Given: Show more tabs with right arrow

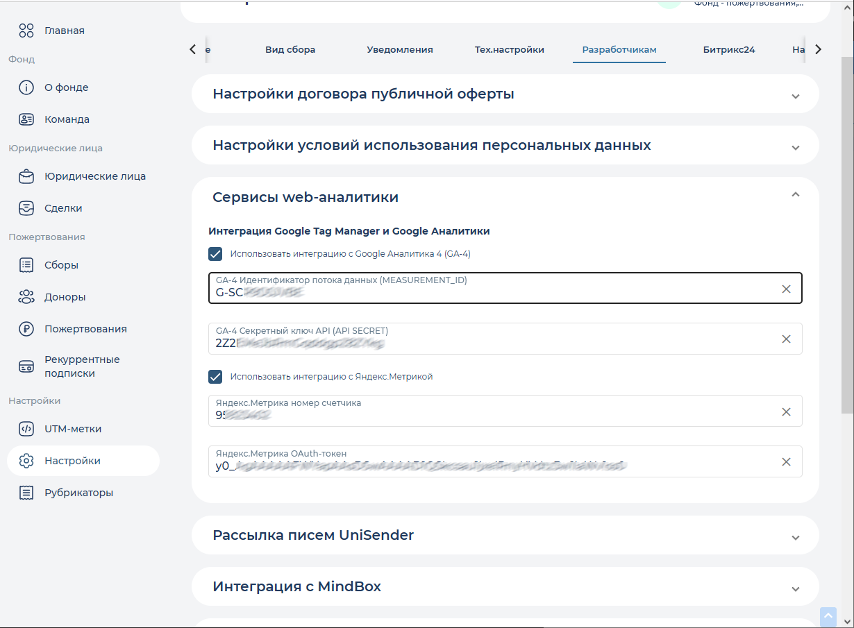Looking at the screenshot, I should (x=818, y=49).
